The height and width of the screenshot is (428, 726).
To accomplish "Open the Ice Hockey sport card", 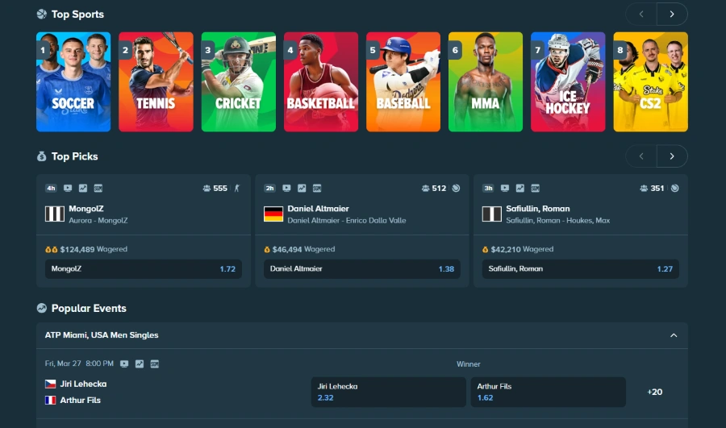I will (x=568, y=82).
